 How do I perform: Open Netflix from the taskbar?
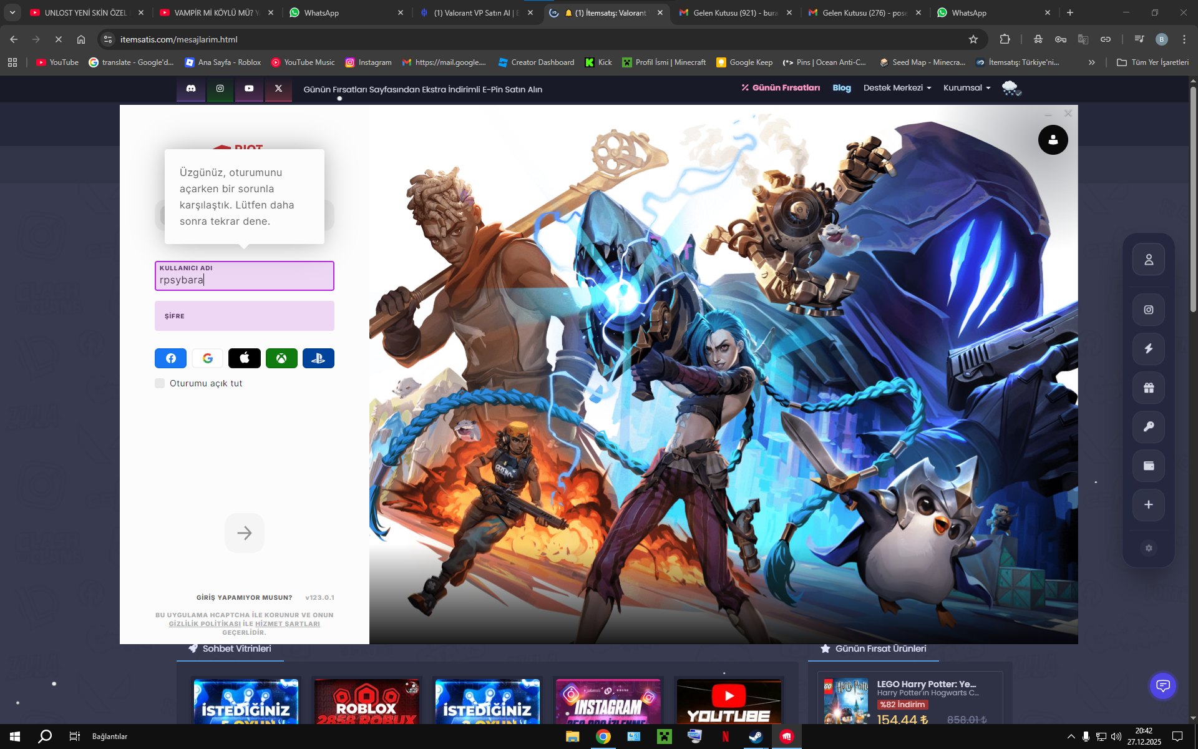click(x=725, y=737)
